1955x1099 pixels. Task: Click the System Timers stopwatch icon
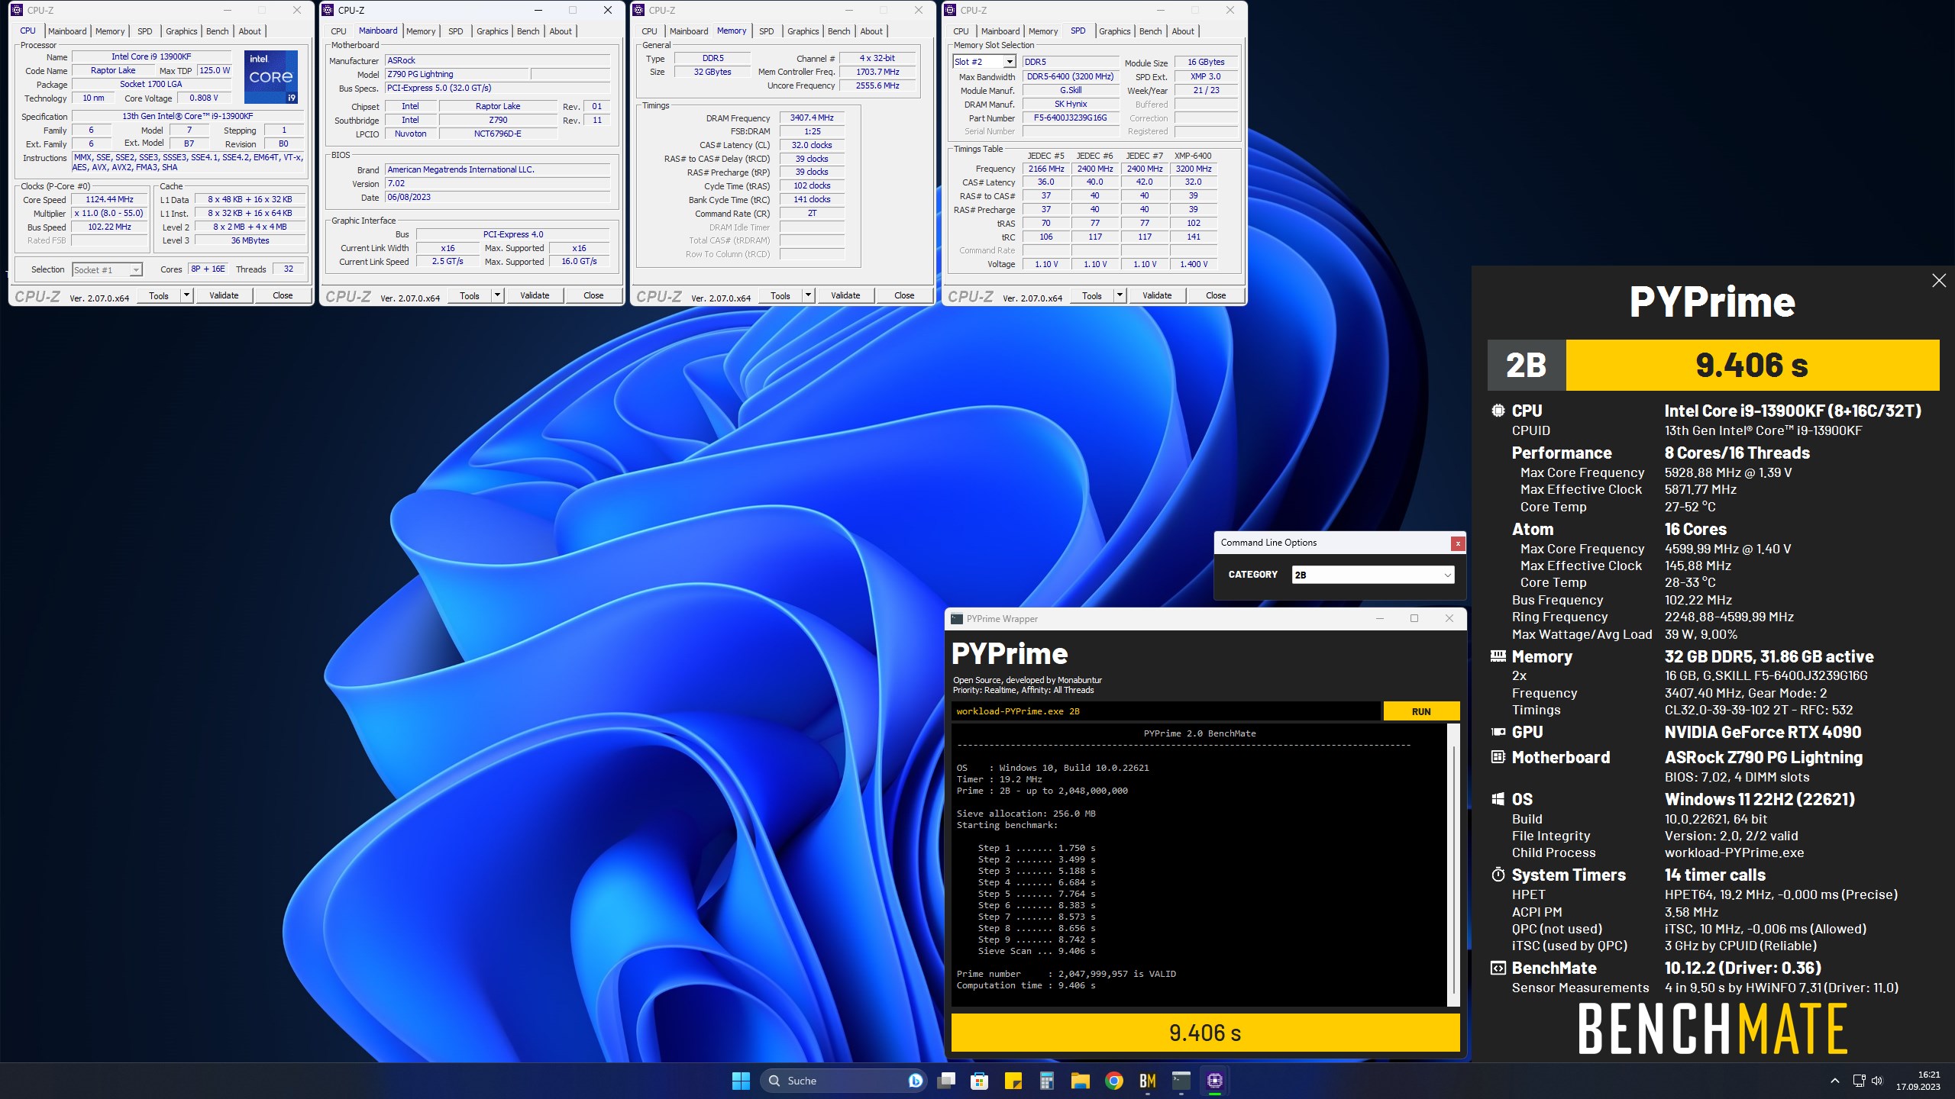click(x=1498, y=875)
